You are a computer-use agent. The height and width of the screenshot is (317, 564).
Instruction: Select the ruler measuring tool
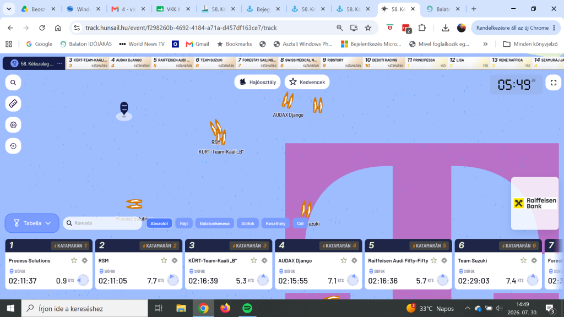click(x=13, y=103)
